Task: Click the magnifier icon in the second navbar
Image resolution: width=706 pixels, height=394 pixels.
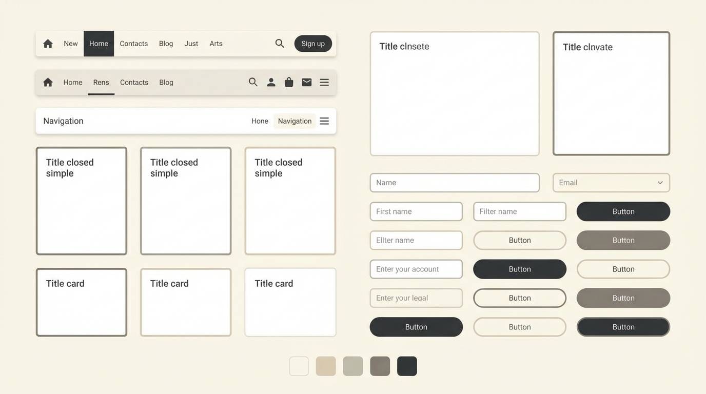Action: point(252,81)
